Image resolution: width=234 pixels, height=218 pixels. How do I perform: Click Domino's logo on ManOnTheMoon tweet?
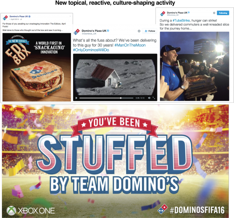(77, 32)
